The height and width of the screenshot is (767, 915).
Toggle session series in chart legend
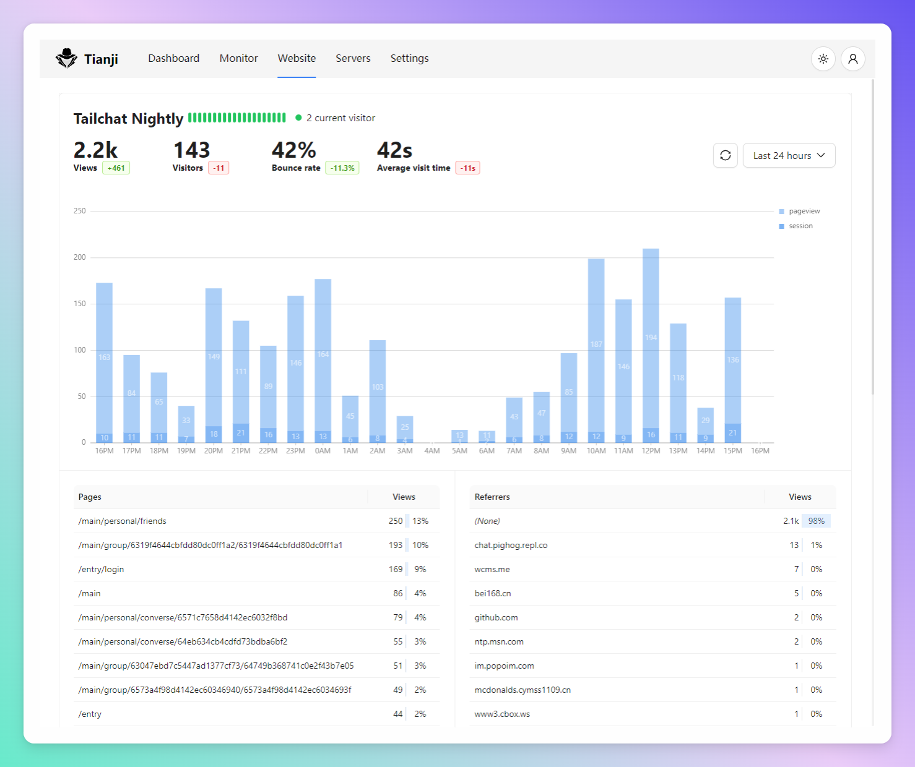click(x=796, y=226)
